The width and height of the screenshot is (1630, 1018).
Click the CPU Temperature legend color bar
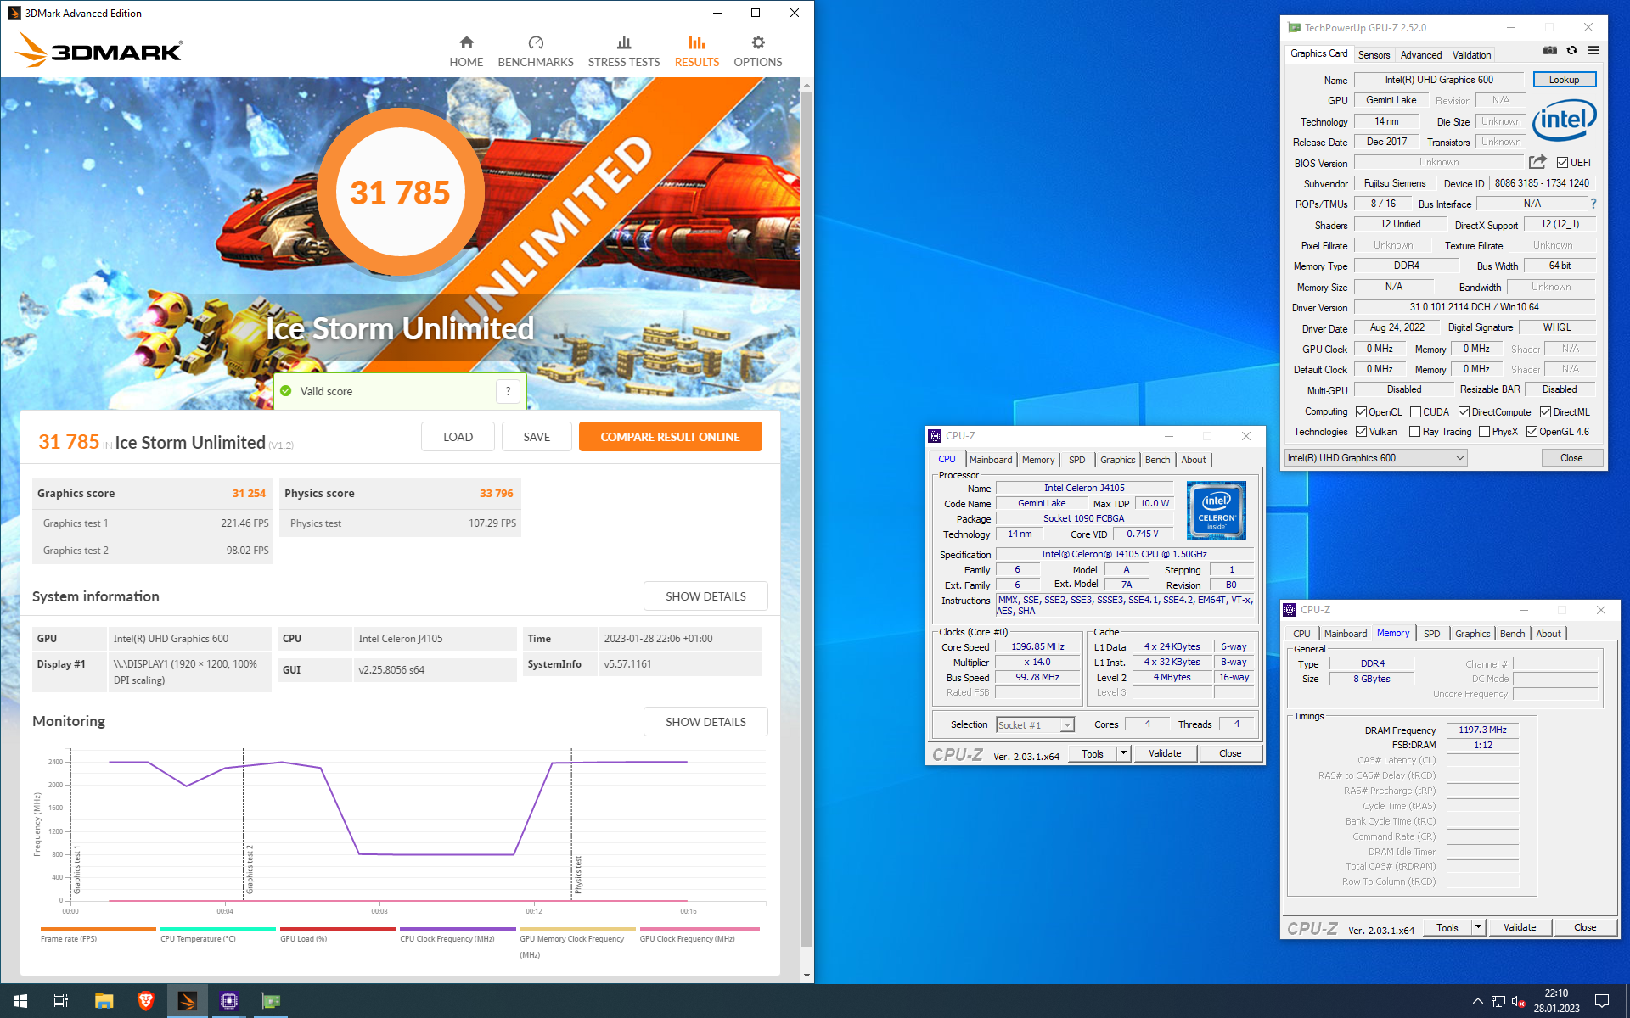tap(218, 930)
